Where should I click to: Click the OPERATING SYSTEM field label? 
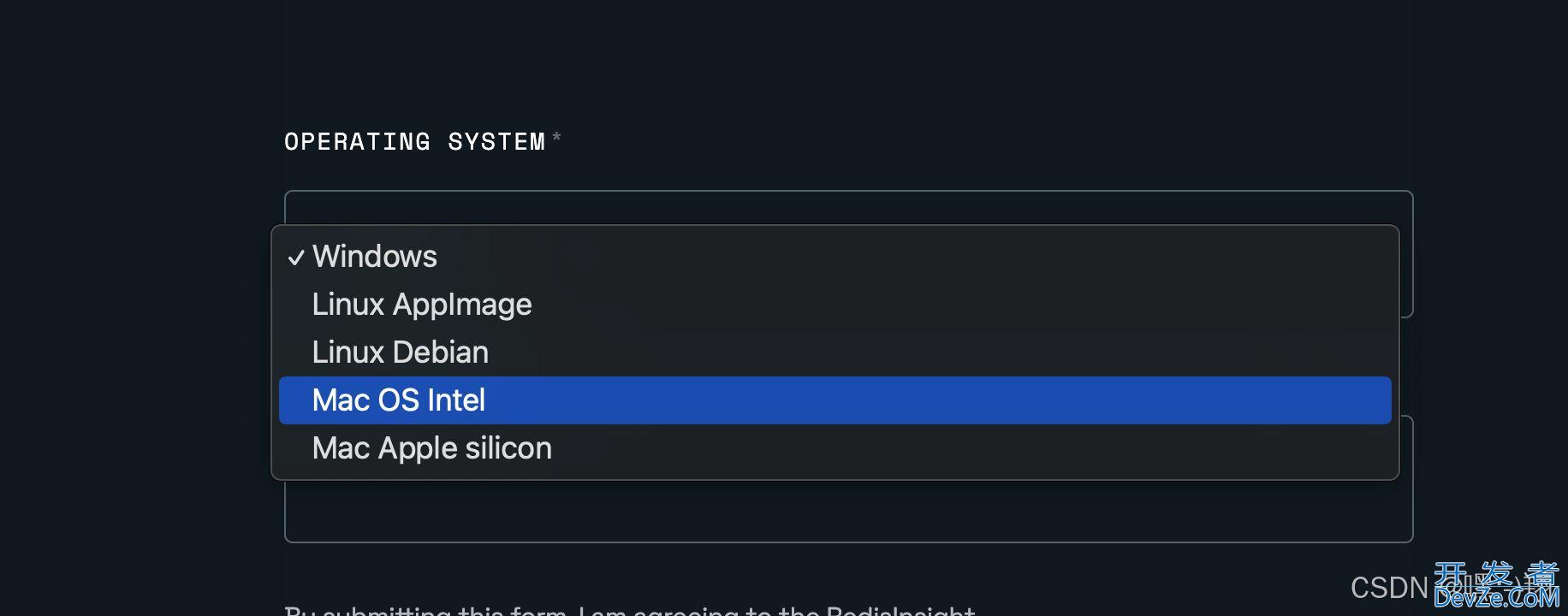point(415,142)
